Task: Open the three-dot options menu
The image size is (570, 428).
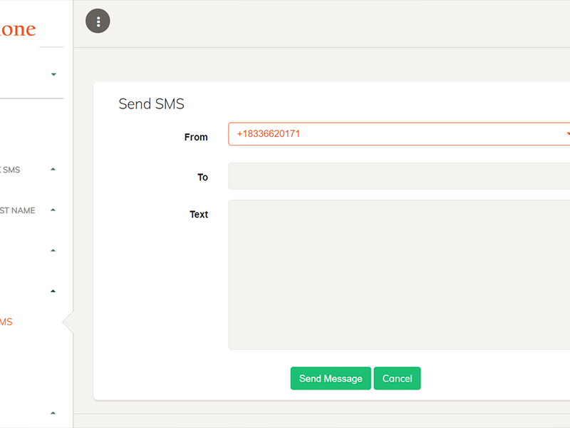Action: 98,21
